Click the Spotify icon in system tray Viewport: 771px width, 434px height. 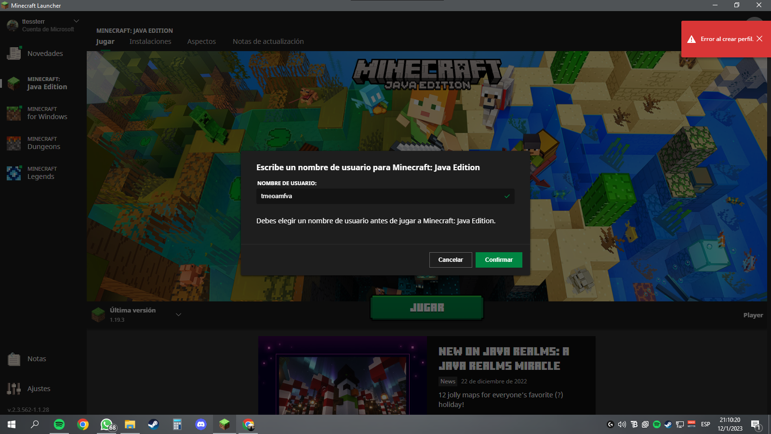[657, 424]
